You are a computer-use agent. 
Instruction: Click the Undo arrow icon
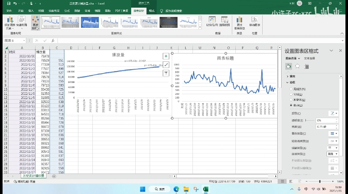15,3
